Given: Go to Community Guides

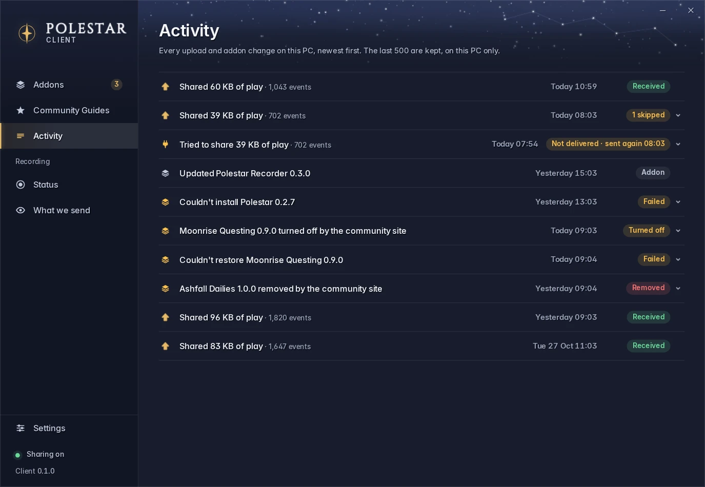Looking at the screenshot, I should 69,110.
